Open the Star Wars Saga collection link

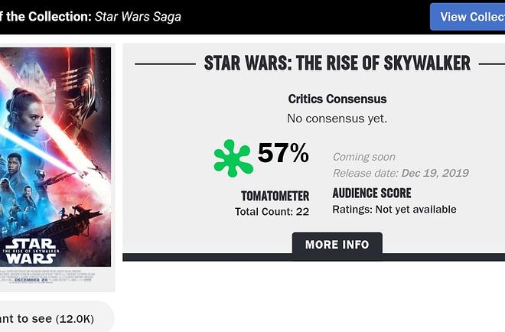(138, 16)
